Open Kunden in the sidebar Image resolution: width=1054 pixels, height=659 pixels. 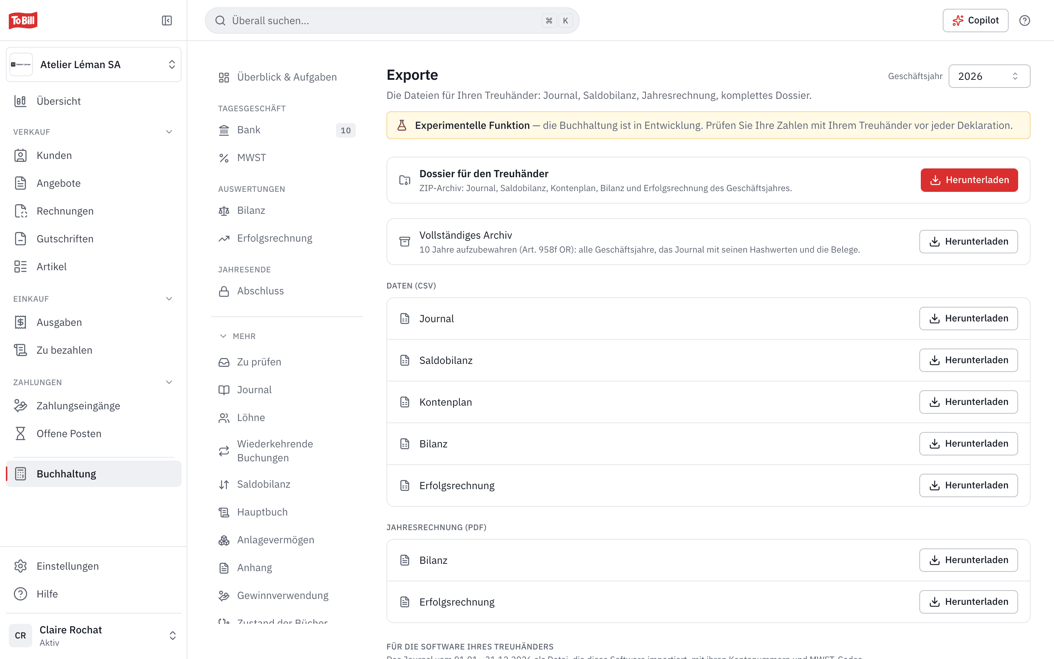94,156
